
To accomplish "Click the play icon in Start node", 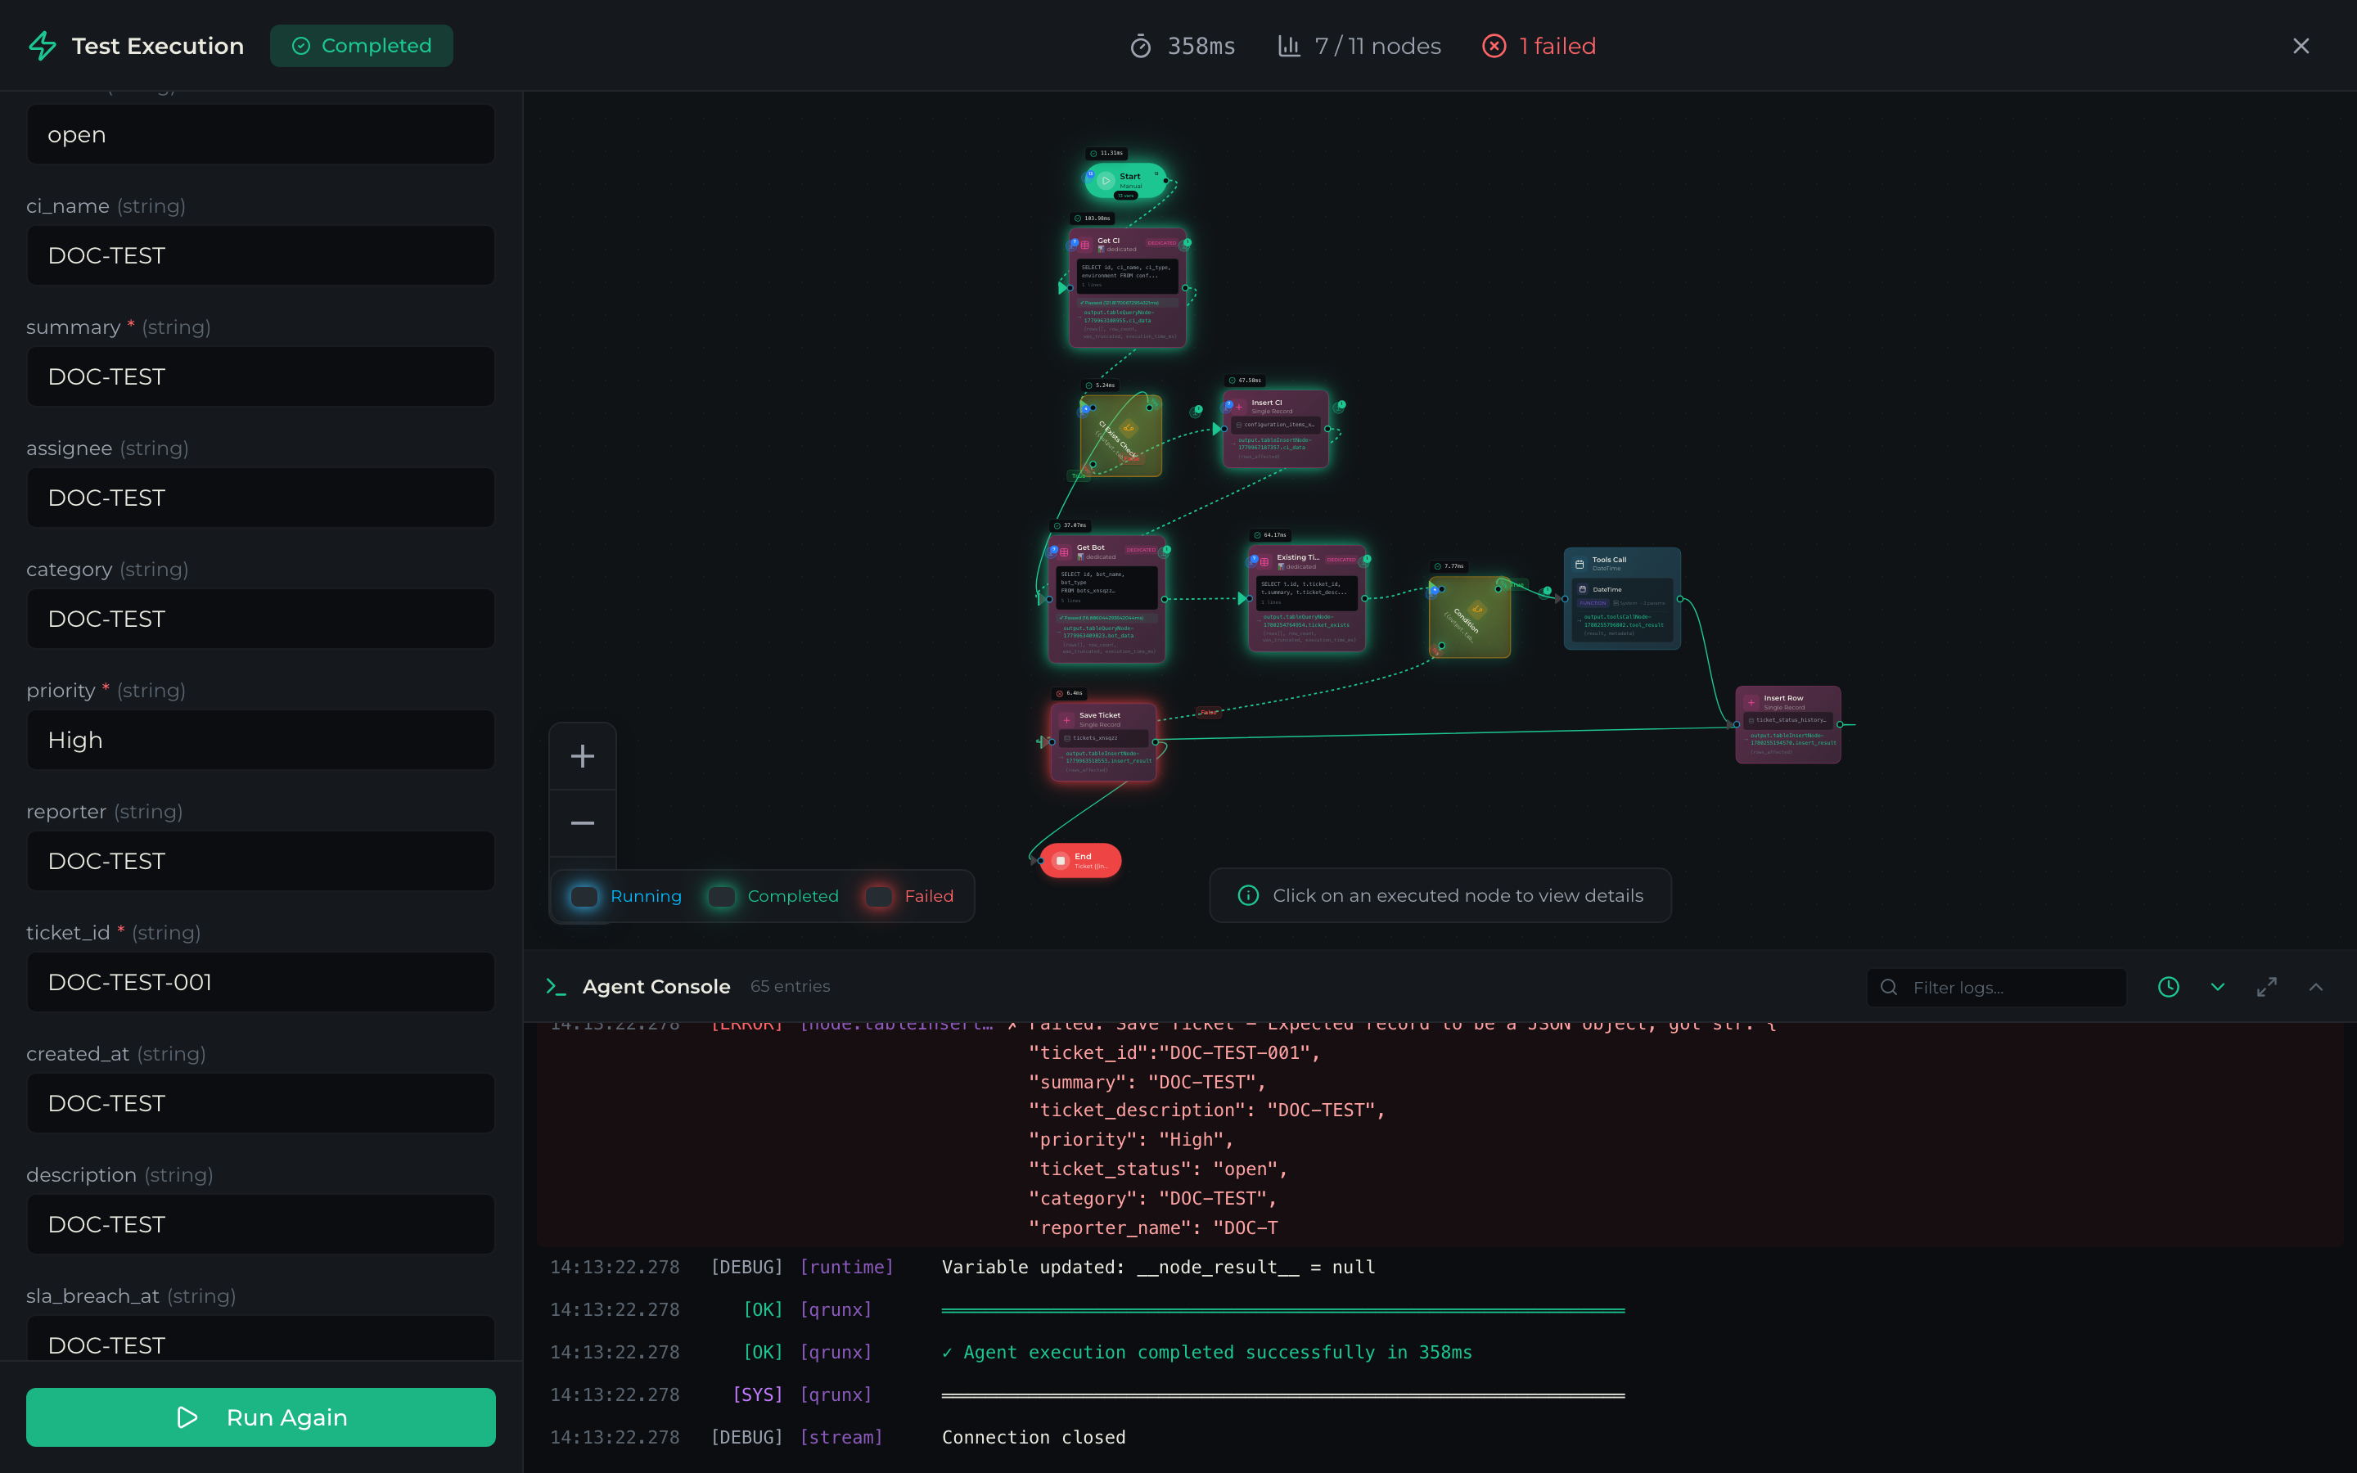I will pyautogui.click(x=1106, y=180).
